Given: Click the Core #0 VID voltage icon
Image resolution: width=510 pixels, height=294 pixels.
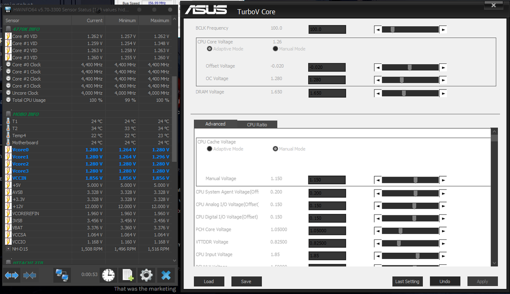Looking at the screenshot, I should pyautogui.click(x=9, y=36).
